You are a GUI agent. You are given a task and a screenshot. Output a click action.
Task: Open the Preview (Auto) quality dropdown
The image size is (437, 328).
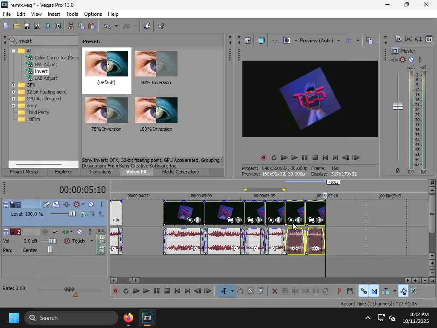pos(338,41)
